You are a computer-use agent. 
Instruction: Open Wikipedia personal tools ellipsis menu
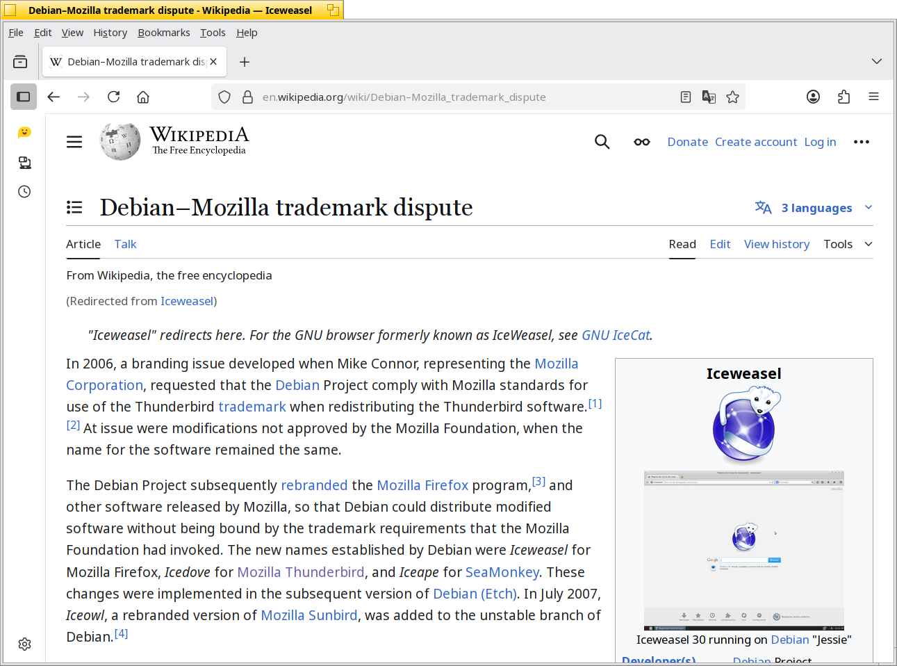pos(862,142)
